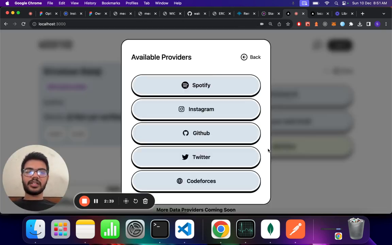This screenshot has width=392, height=245.
Task: Open Finder from the Dock
Action: (35, 229)
